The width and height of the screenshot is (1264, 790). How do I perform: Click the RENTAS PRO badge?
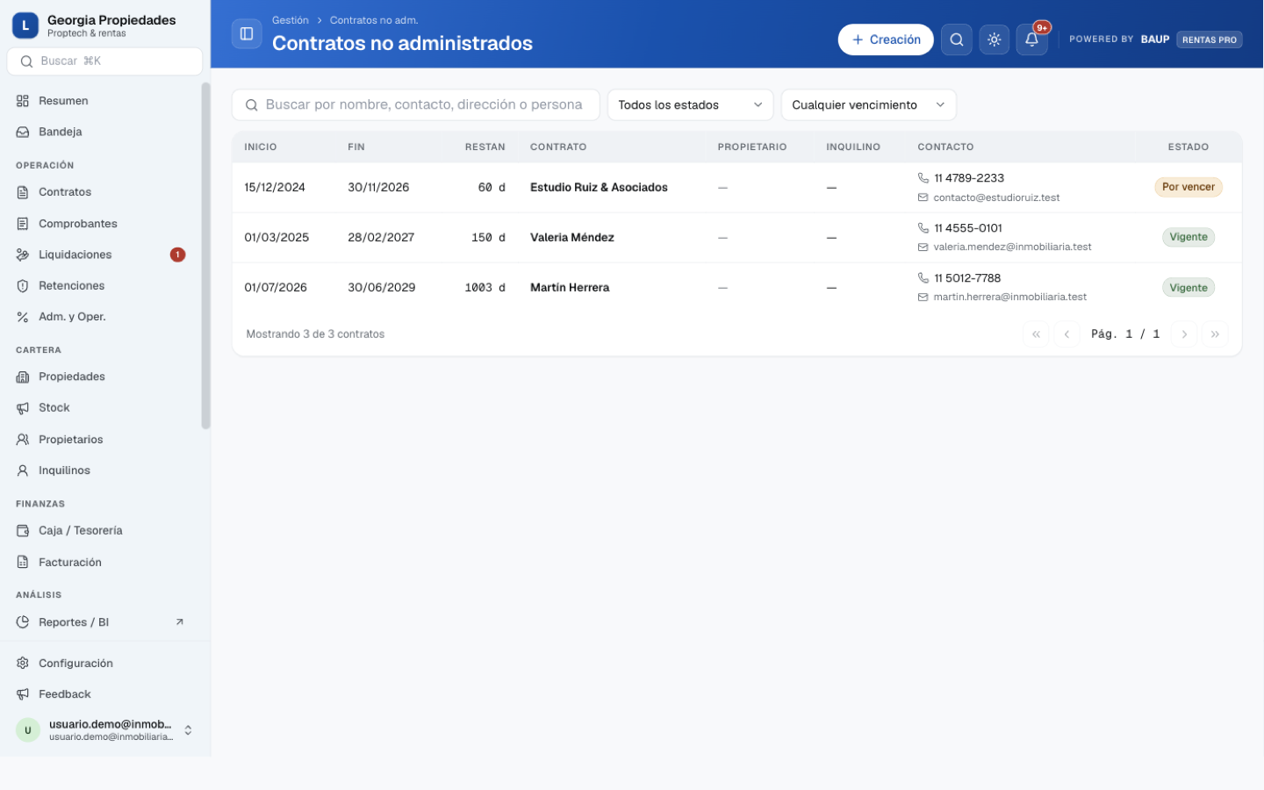(1209, 39)
